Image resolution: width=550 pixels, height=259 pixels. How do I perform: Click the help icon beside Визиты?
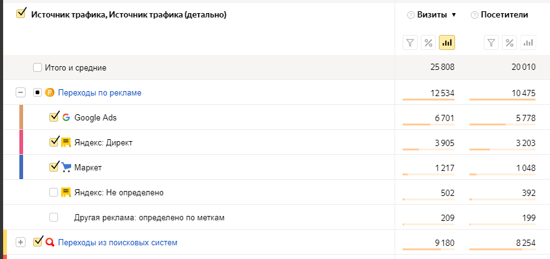click(410, 15)
